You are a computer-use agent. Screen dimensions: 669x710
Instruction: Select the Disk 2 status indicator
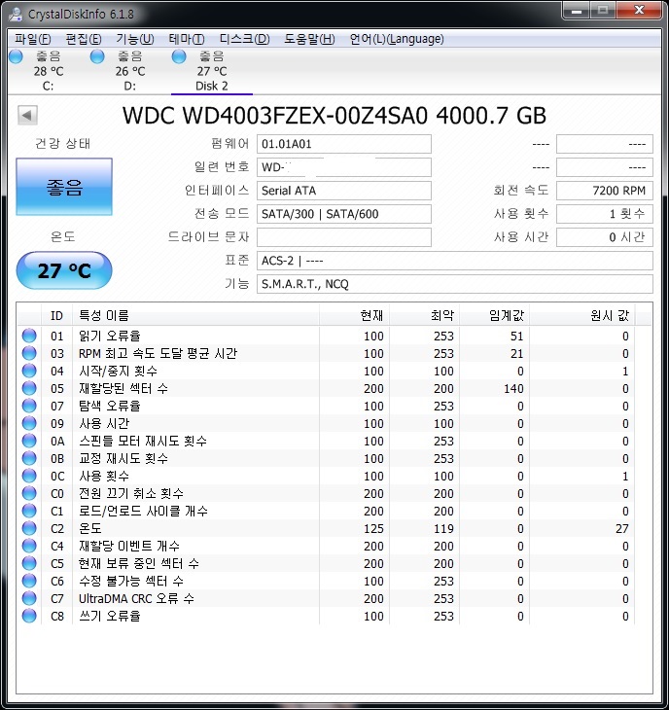(x=179, y=56)
